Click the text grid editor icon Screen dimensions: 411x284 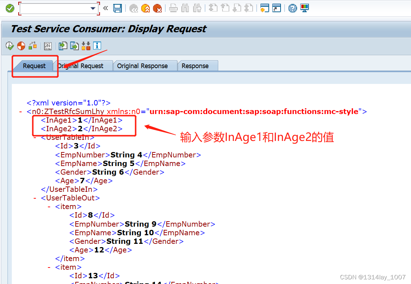[48, 46]
